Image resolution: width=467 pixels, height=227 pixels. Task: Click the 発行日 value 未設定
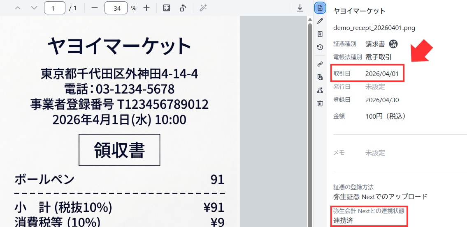[375, 87]
